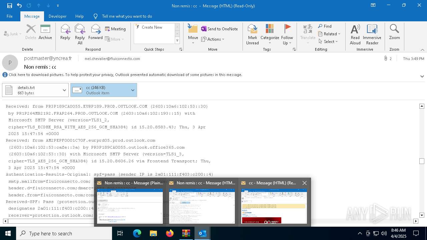Open the Actions dropdown

213,39
